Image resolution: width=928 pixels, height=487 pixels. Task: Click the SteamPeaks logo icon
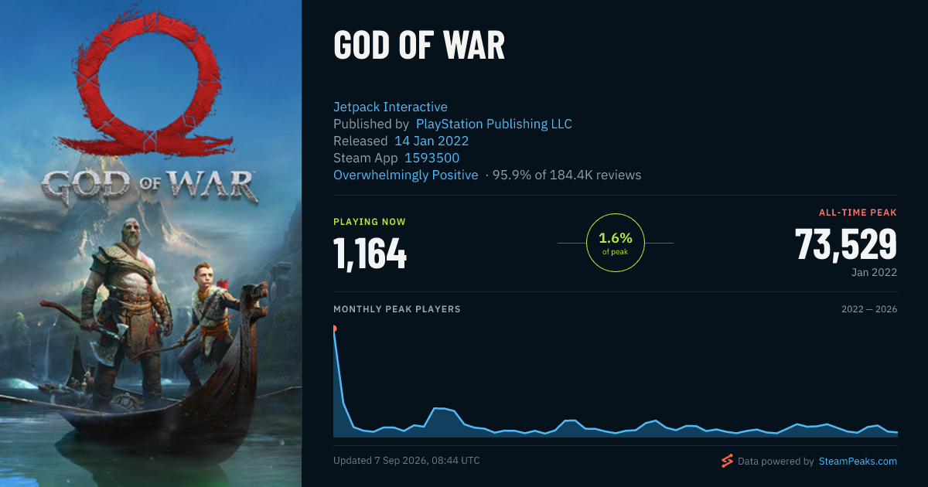tap(727, 461)
